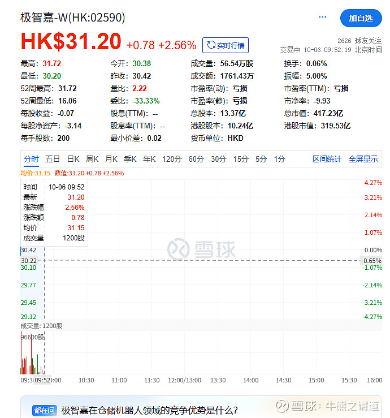Open the 日K daily candlestick tab
This screenshot has width=390, height=418.
pos(73,159)
